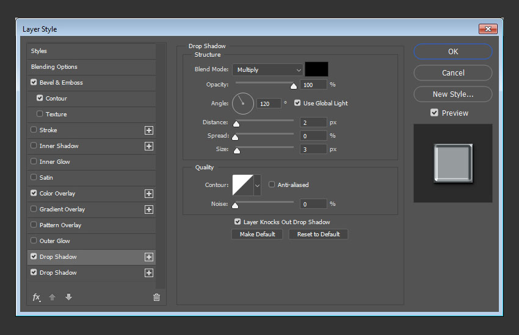Enable the Texture sub-effect
Image resolution: width=519 pixels, height=335 pixels.
point(40,114)
